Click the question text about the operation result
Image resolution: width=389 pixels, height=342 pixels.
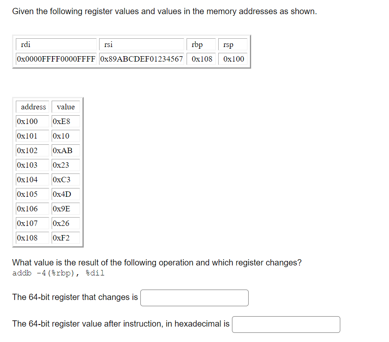coord(156,263)
